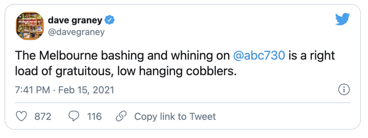Click the display name dave graney
The height and width of the screenshot is (138, 368).
[75, 20]
